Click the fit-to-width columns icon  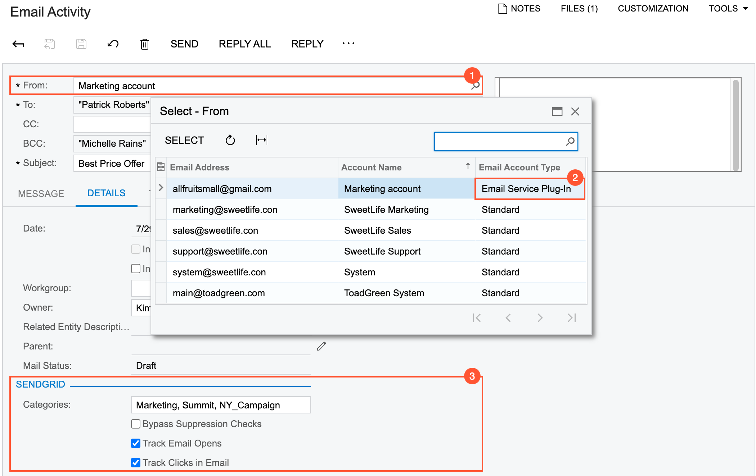[x=261, y=140]
